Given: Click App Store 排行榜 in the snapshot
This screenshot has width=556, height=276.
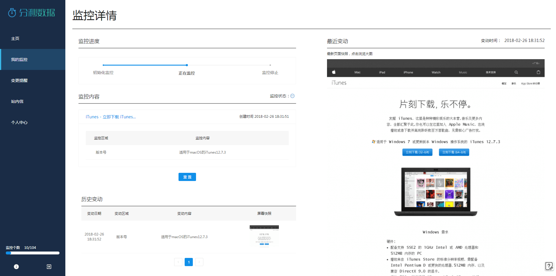Looking at the screenshot, I should 530,84.
